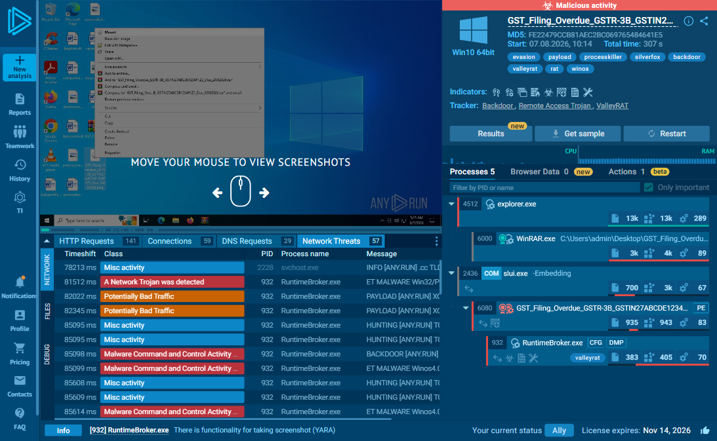Open the FAQ help page
The width and height of the screenshot is (717, 441).
pyautogui.click(x=20, y=419)
